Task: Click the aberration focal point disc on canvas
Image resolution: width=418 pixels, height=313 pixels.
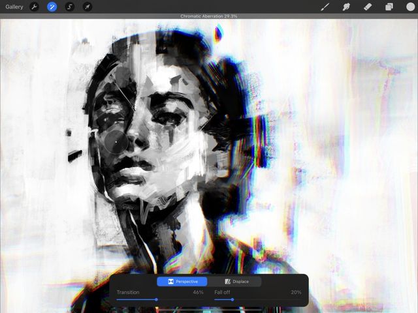Action: (x=116, y=142)
